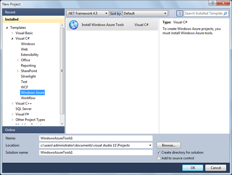The height and width of the screenshot is (175, 232).
Task: Expand the Visual F# node
Action: pos(12,114)
